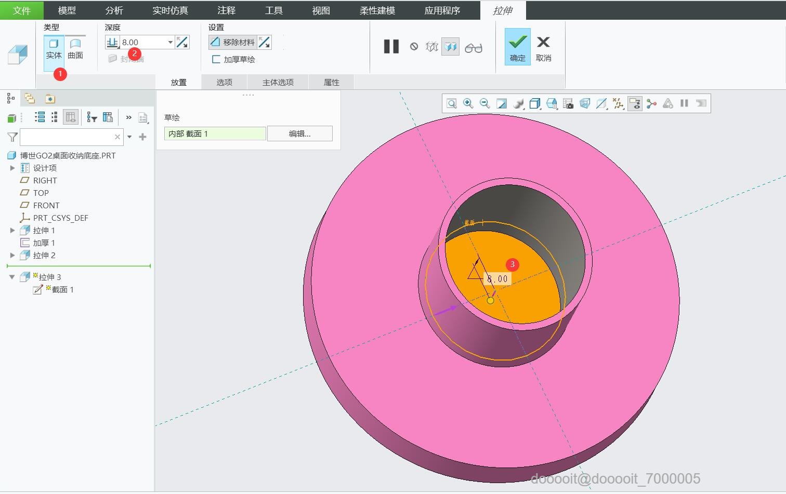
Task: Open the depth value 8.00 dropdown
Action: (170, 42)
